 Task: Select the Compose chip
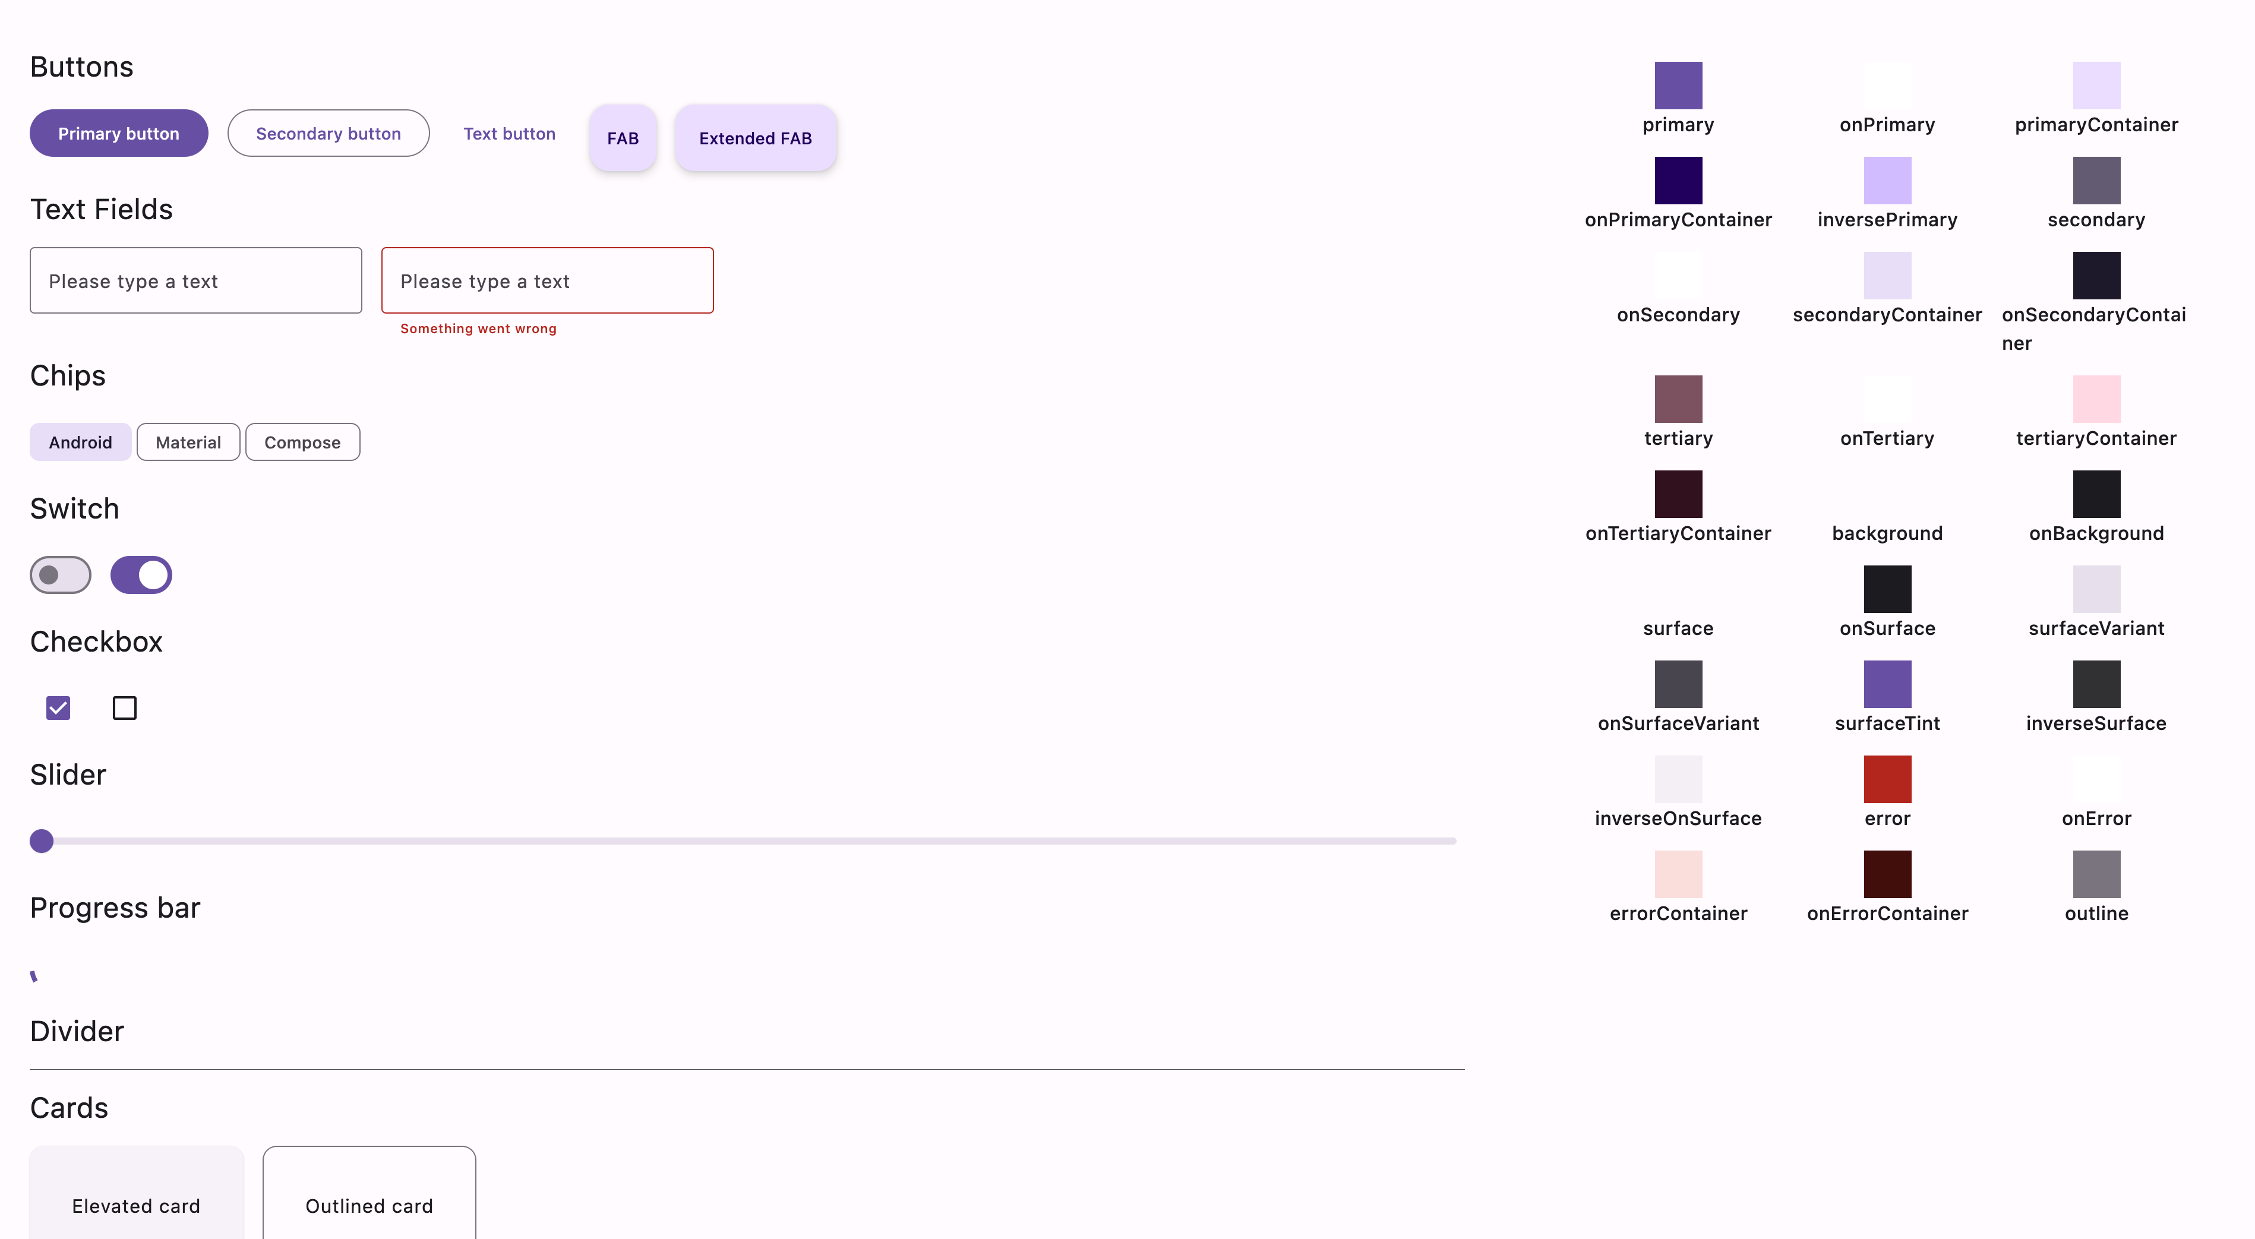tap(302, 442)
